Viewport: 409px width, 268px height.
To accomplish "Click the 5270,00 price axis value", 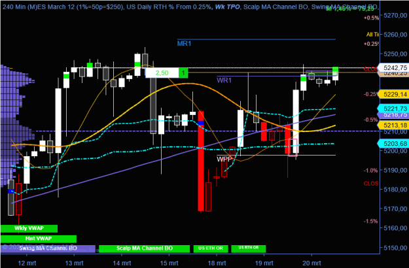I will (395, 16).
